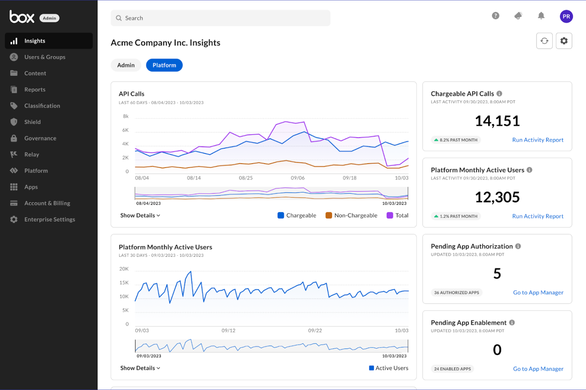586x390 pixels.
Task: Expand Show Details for Platform Monthly Active Users
Action: pos(140,368)
